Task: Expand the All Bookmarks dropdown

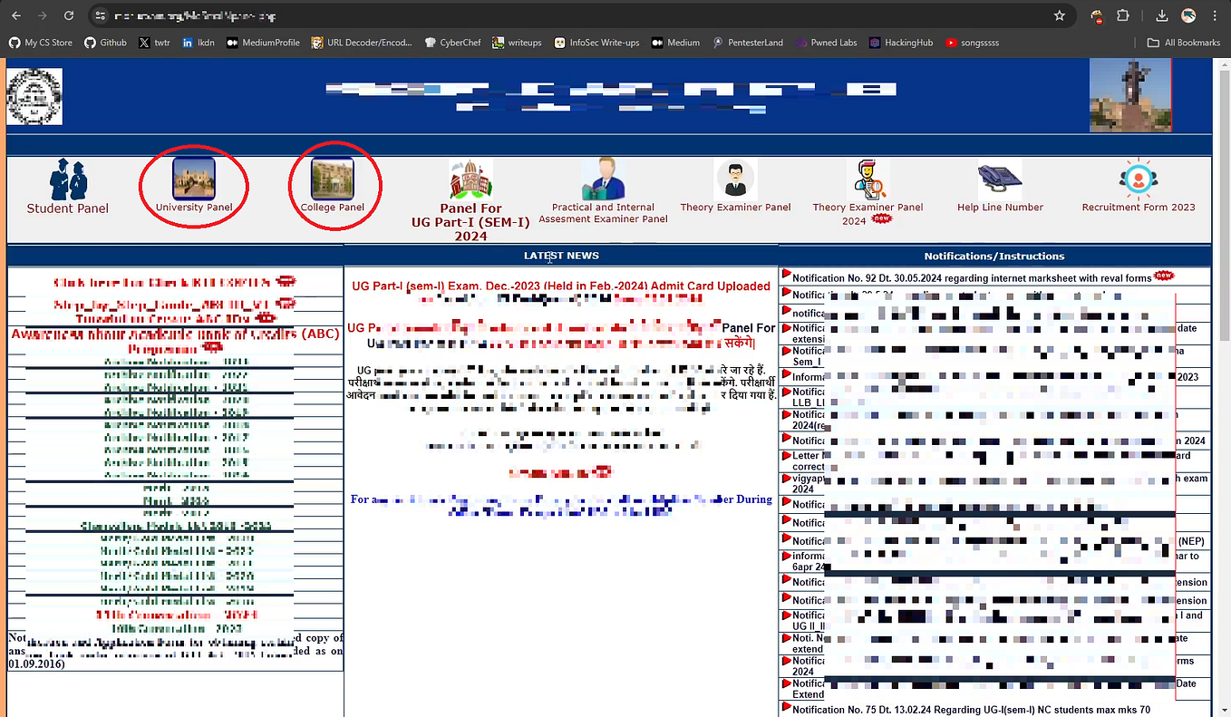Action: click(1184, 42)
